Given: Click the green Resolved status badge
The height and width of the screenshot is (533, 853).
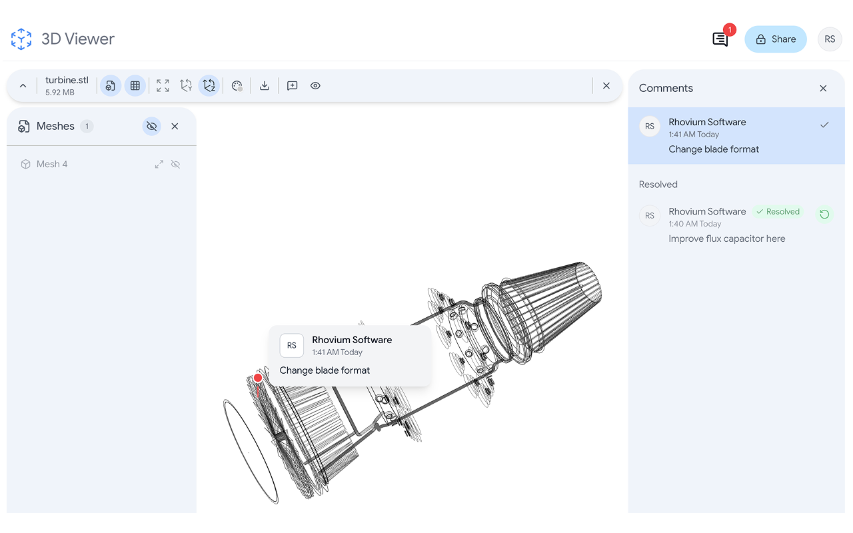Looking at the screenshot, I should (778, 212).
